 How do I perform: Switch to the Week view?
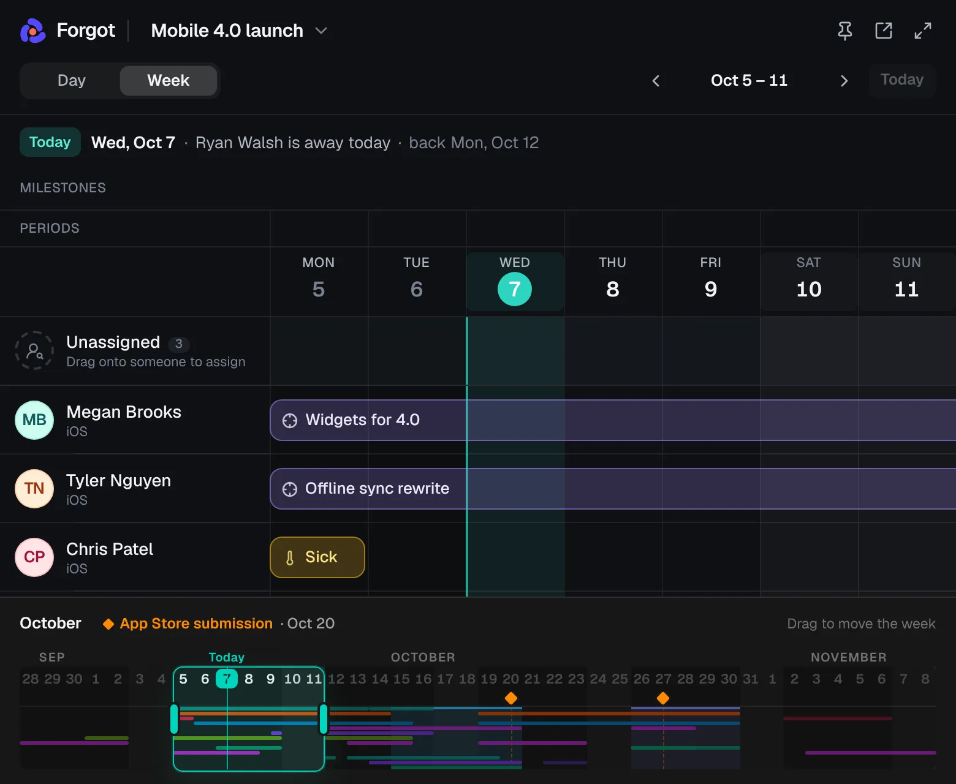pyautogui.click(x=169, y=80)
